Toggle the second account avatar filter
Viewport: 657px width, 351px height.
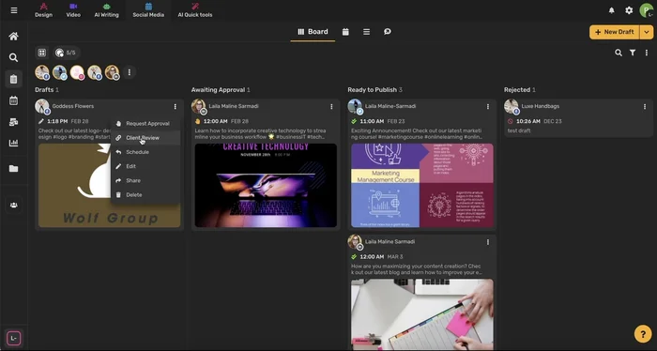point(60,72)
